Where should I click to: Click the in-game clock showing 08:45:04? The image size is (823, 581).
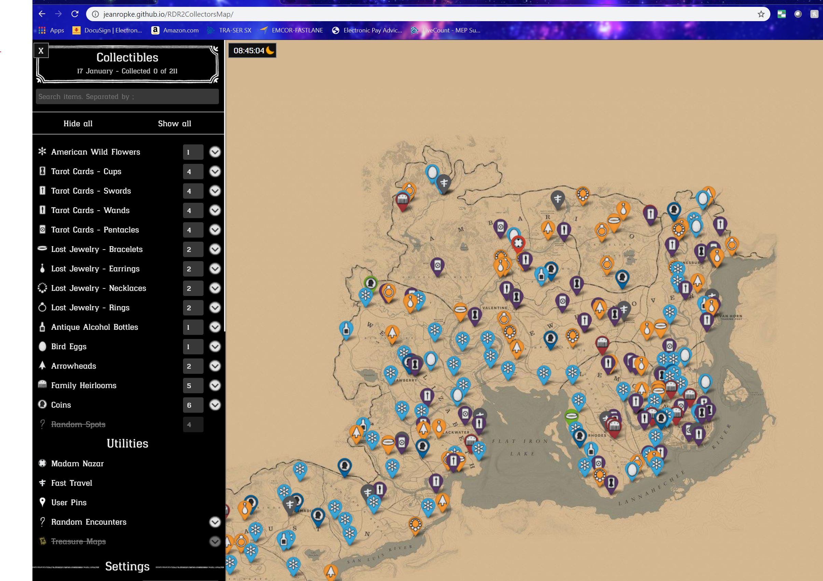pos(253,51)
